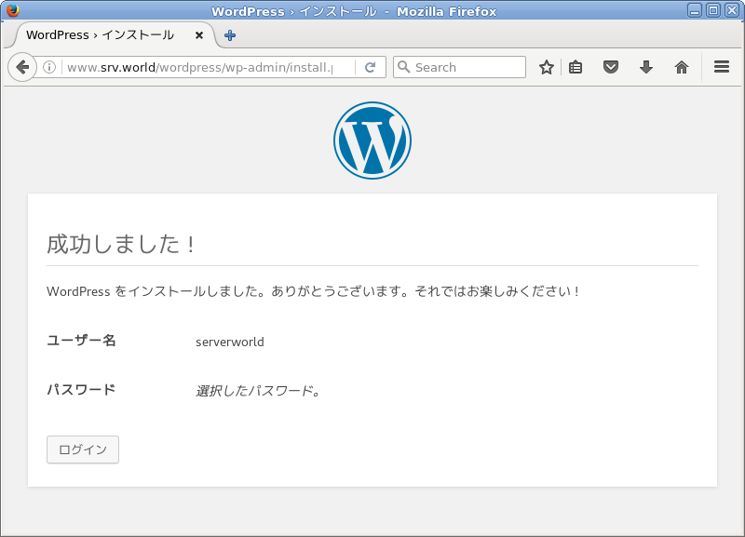
Task: Click the 選択したパスワード。 text
Action: click(x=259, y=391)
